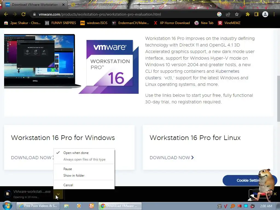Screen dimensions: 280x210
Task: Click the network monitor tray icon
Action: [246, 206]
